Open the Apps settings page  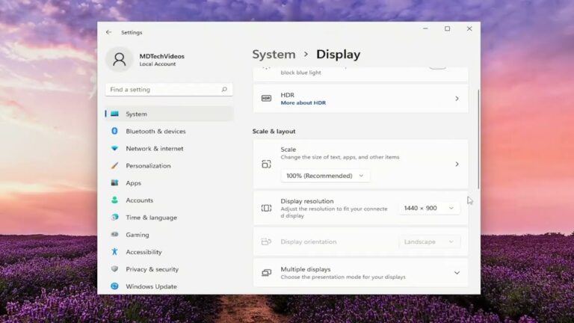click(x=170, y=182)
